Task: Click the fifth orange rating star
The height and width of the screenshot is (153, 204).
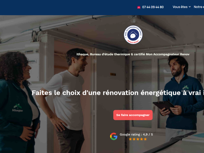Action: pos(145,139)
